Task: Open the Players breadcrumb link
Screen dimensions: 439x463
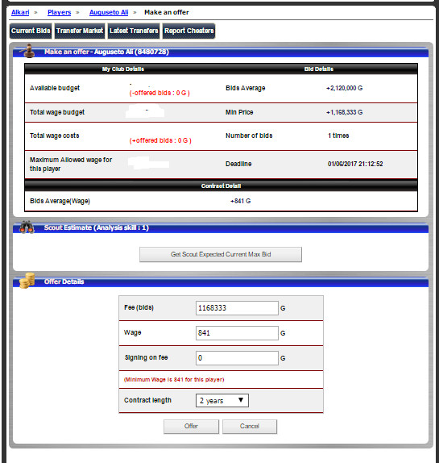Action: 60,12
